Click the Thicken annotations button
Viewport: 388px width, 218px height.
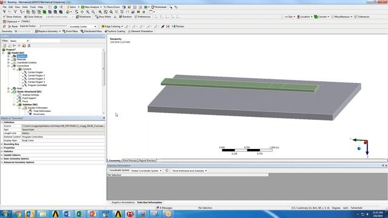(178, 26)
